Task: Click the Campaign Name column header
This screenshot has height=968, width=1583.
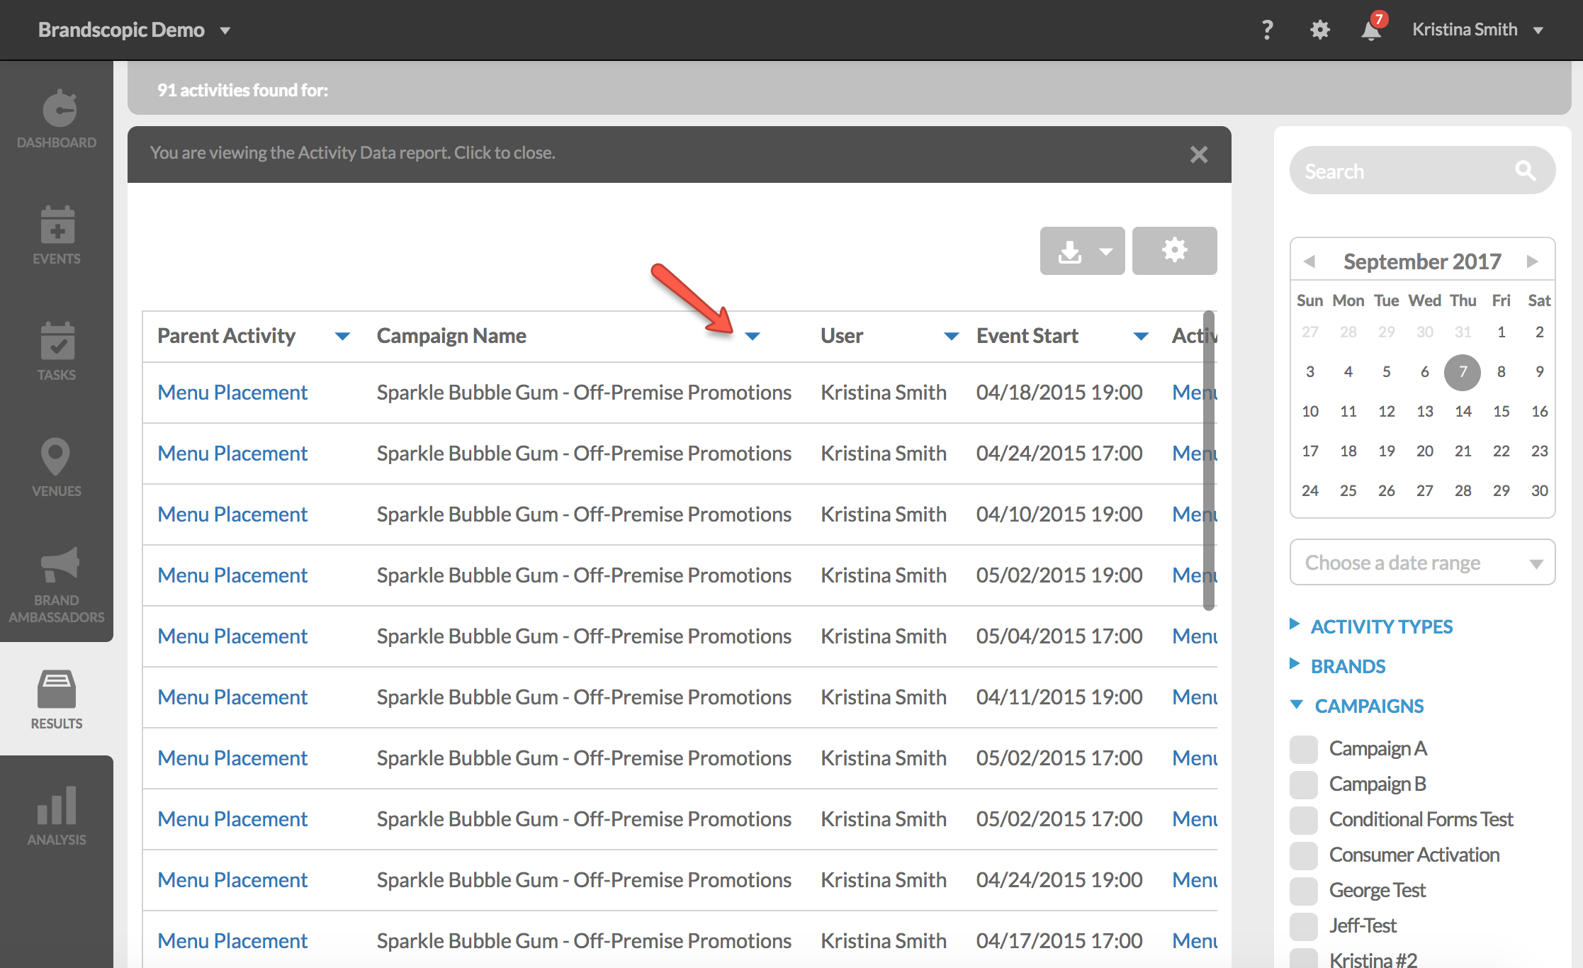Action: pyautogui.click(x=451, y=336)
